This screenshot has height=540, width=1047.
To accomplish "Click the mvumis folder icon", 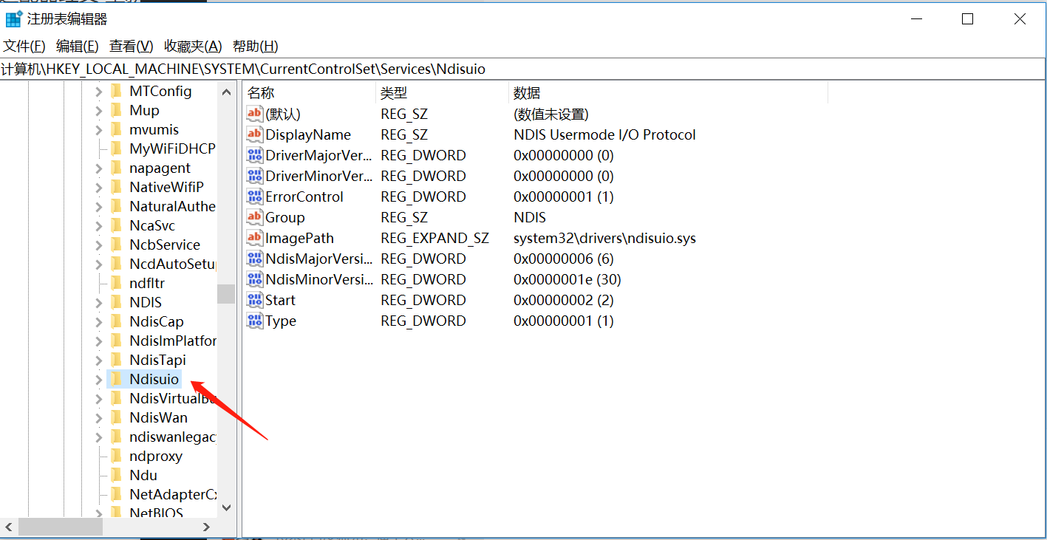I will click(116, 129).
